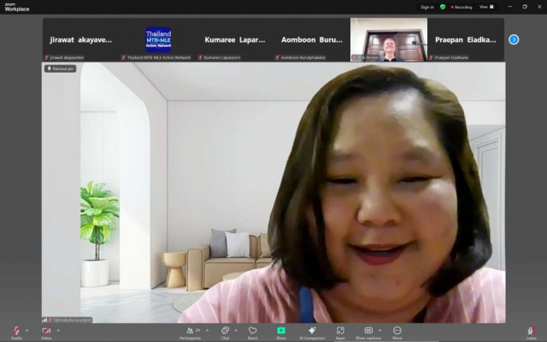Image resolution: width=547 pixels, height=342 pixels.
Task: Launch the AI Companion
Action: click(x=312, y=331)
